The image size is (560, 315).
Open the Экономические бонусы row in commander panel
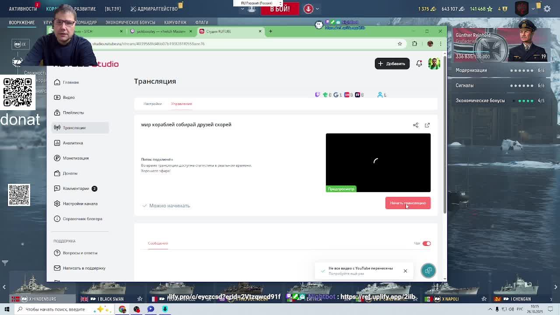click(500, 101)
